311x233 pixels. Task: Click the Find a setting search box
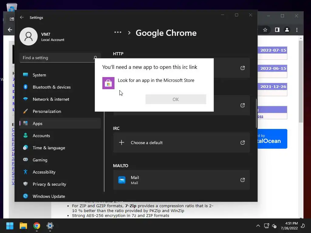click(60, 58)
